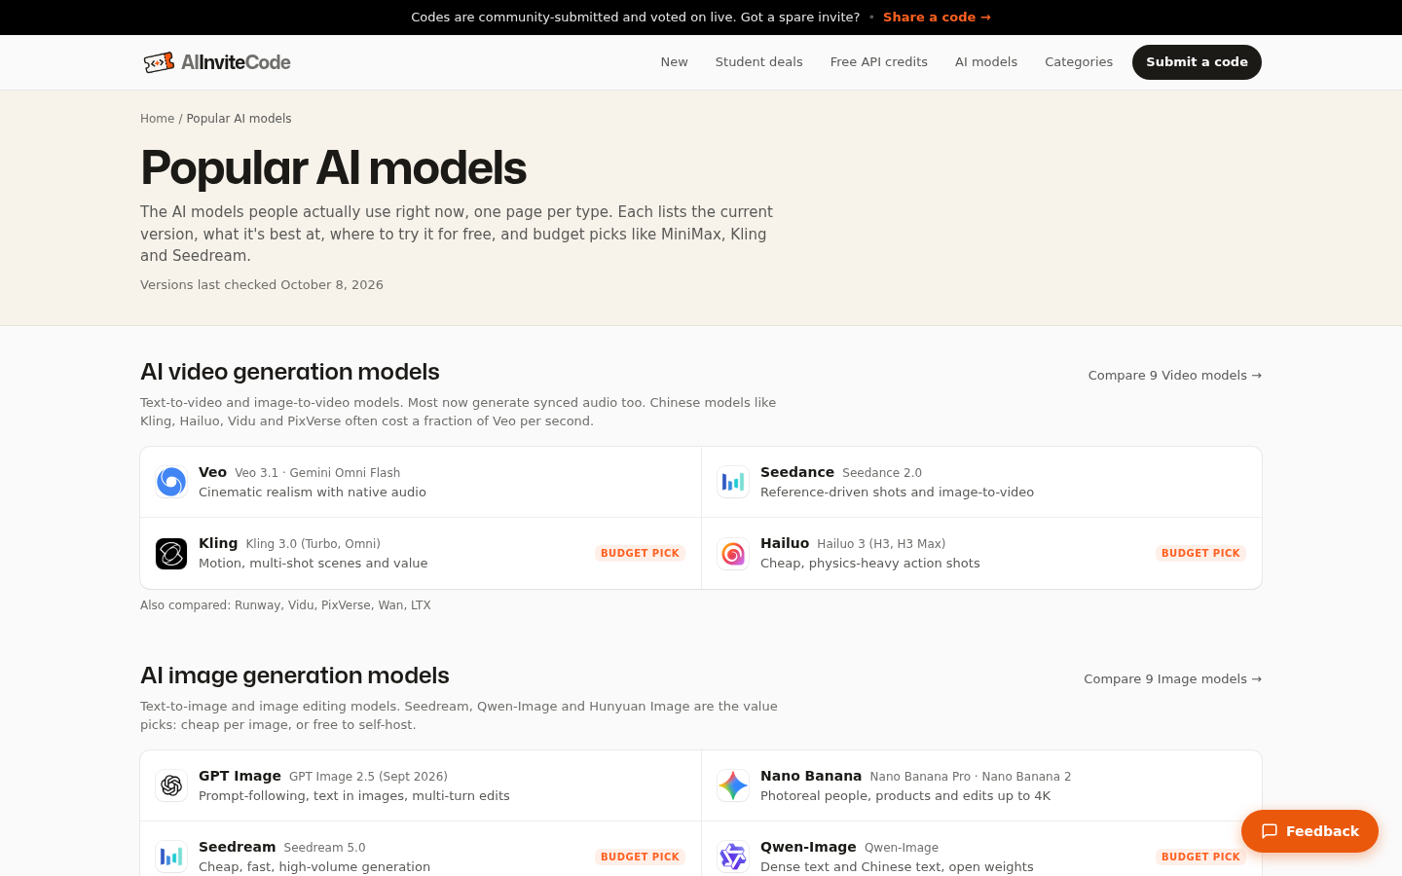Click the GPT Image model icon
1402x876 pixels.
point(171,785)
